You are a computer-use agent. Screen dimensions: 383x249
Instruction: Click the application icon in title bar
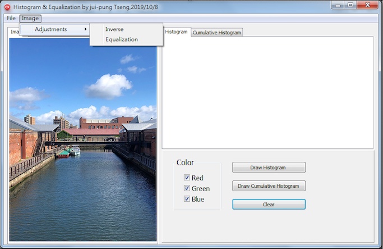(8, 7)
